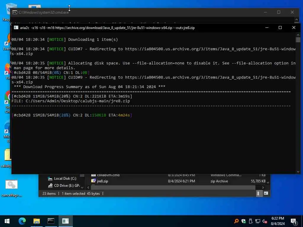
Task: Click the Explorer sidebar scroll-down arrow
Action: pos(82,187)
